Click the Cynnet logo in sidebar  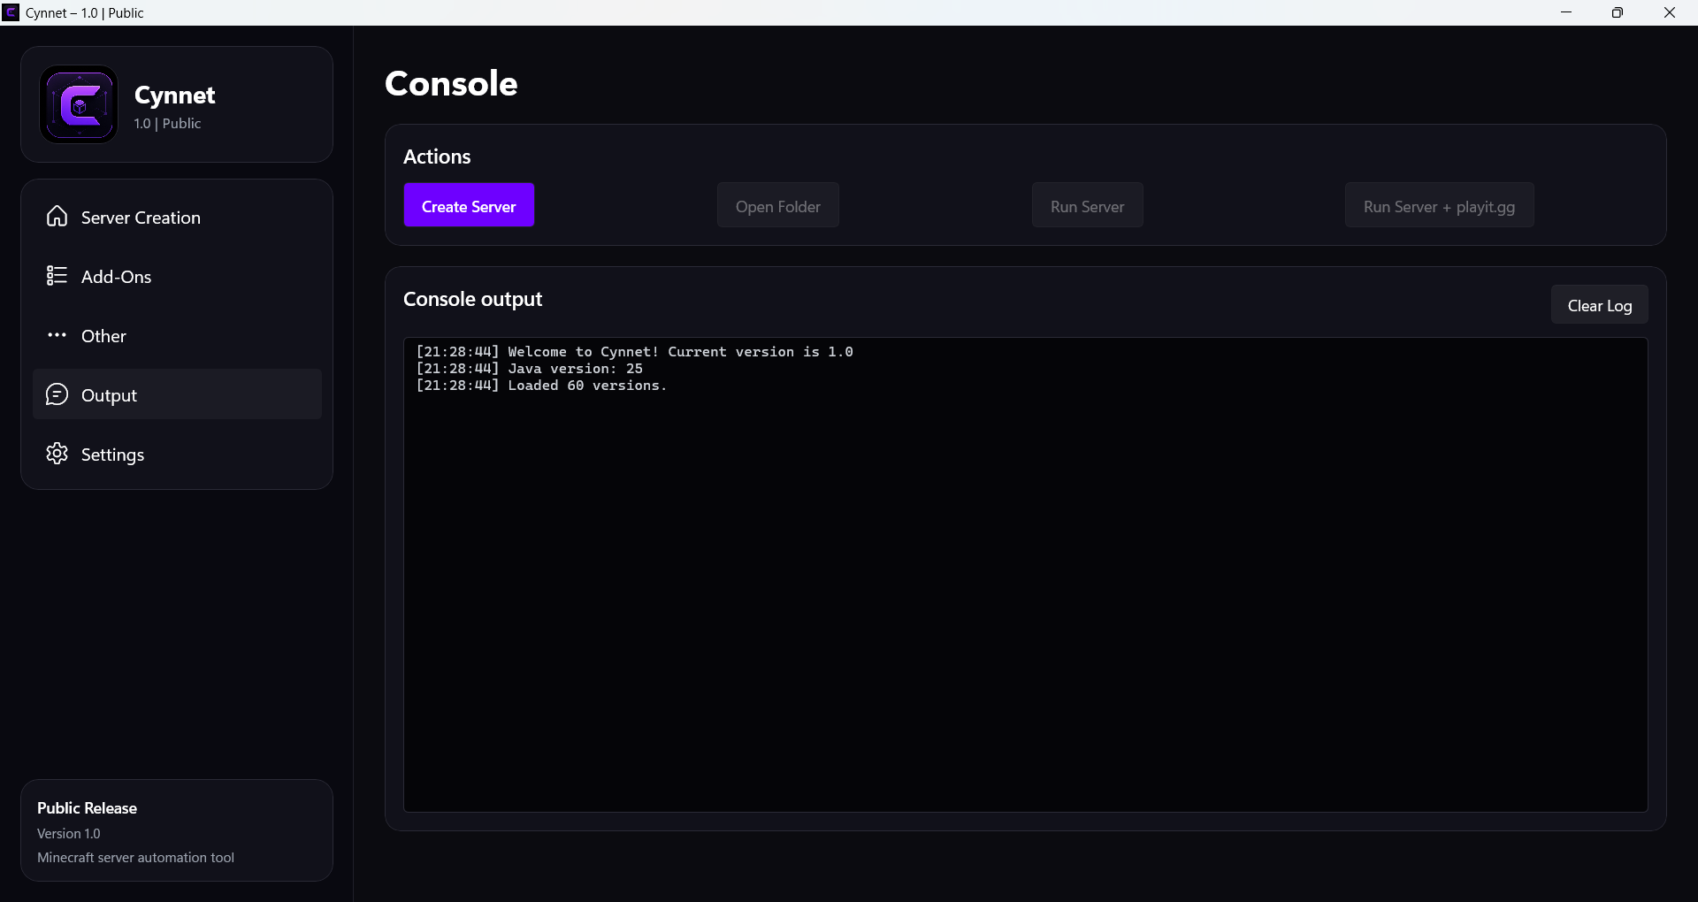[79, 104]
